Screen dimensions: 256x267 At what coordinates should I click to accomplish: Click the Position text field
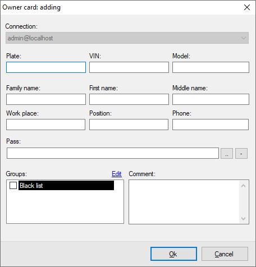[129, 125]
